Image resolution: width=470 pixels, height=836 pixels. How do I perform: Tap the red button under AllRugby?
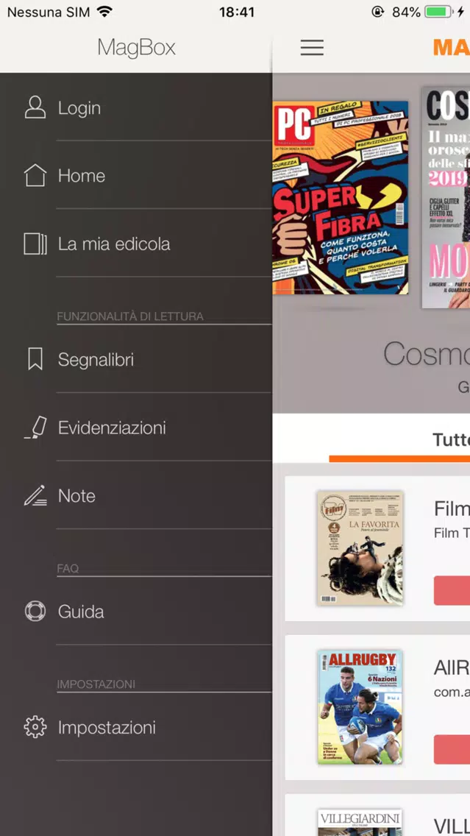point(452,749)
